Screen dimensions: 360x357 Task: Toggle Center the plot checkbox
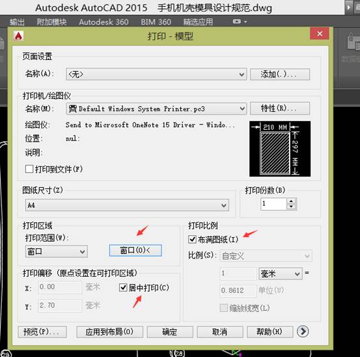(x=123, y=287)
